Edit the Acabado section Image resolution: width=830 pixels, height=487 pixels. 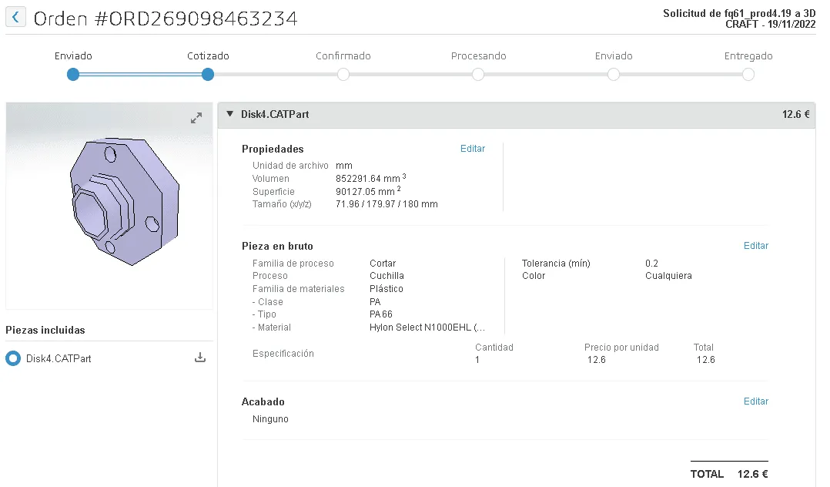point(755,401)
